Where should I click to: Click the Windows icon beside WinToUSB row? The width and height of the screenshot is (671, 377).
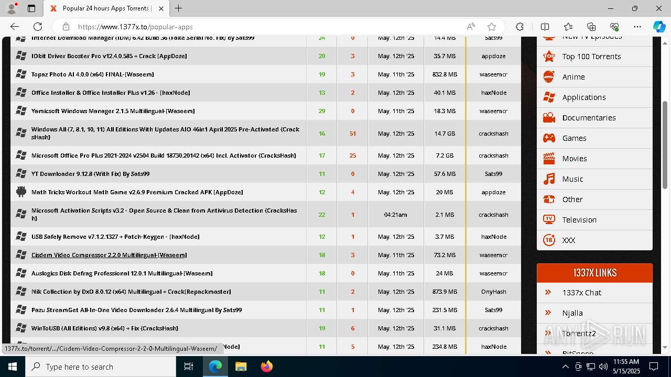coord(21,328)
